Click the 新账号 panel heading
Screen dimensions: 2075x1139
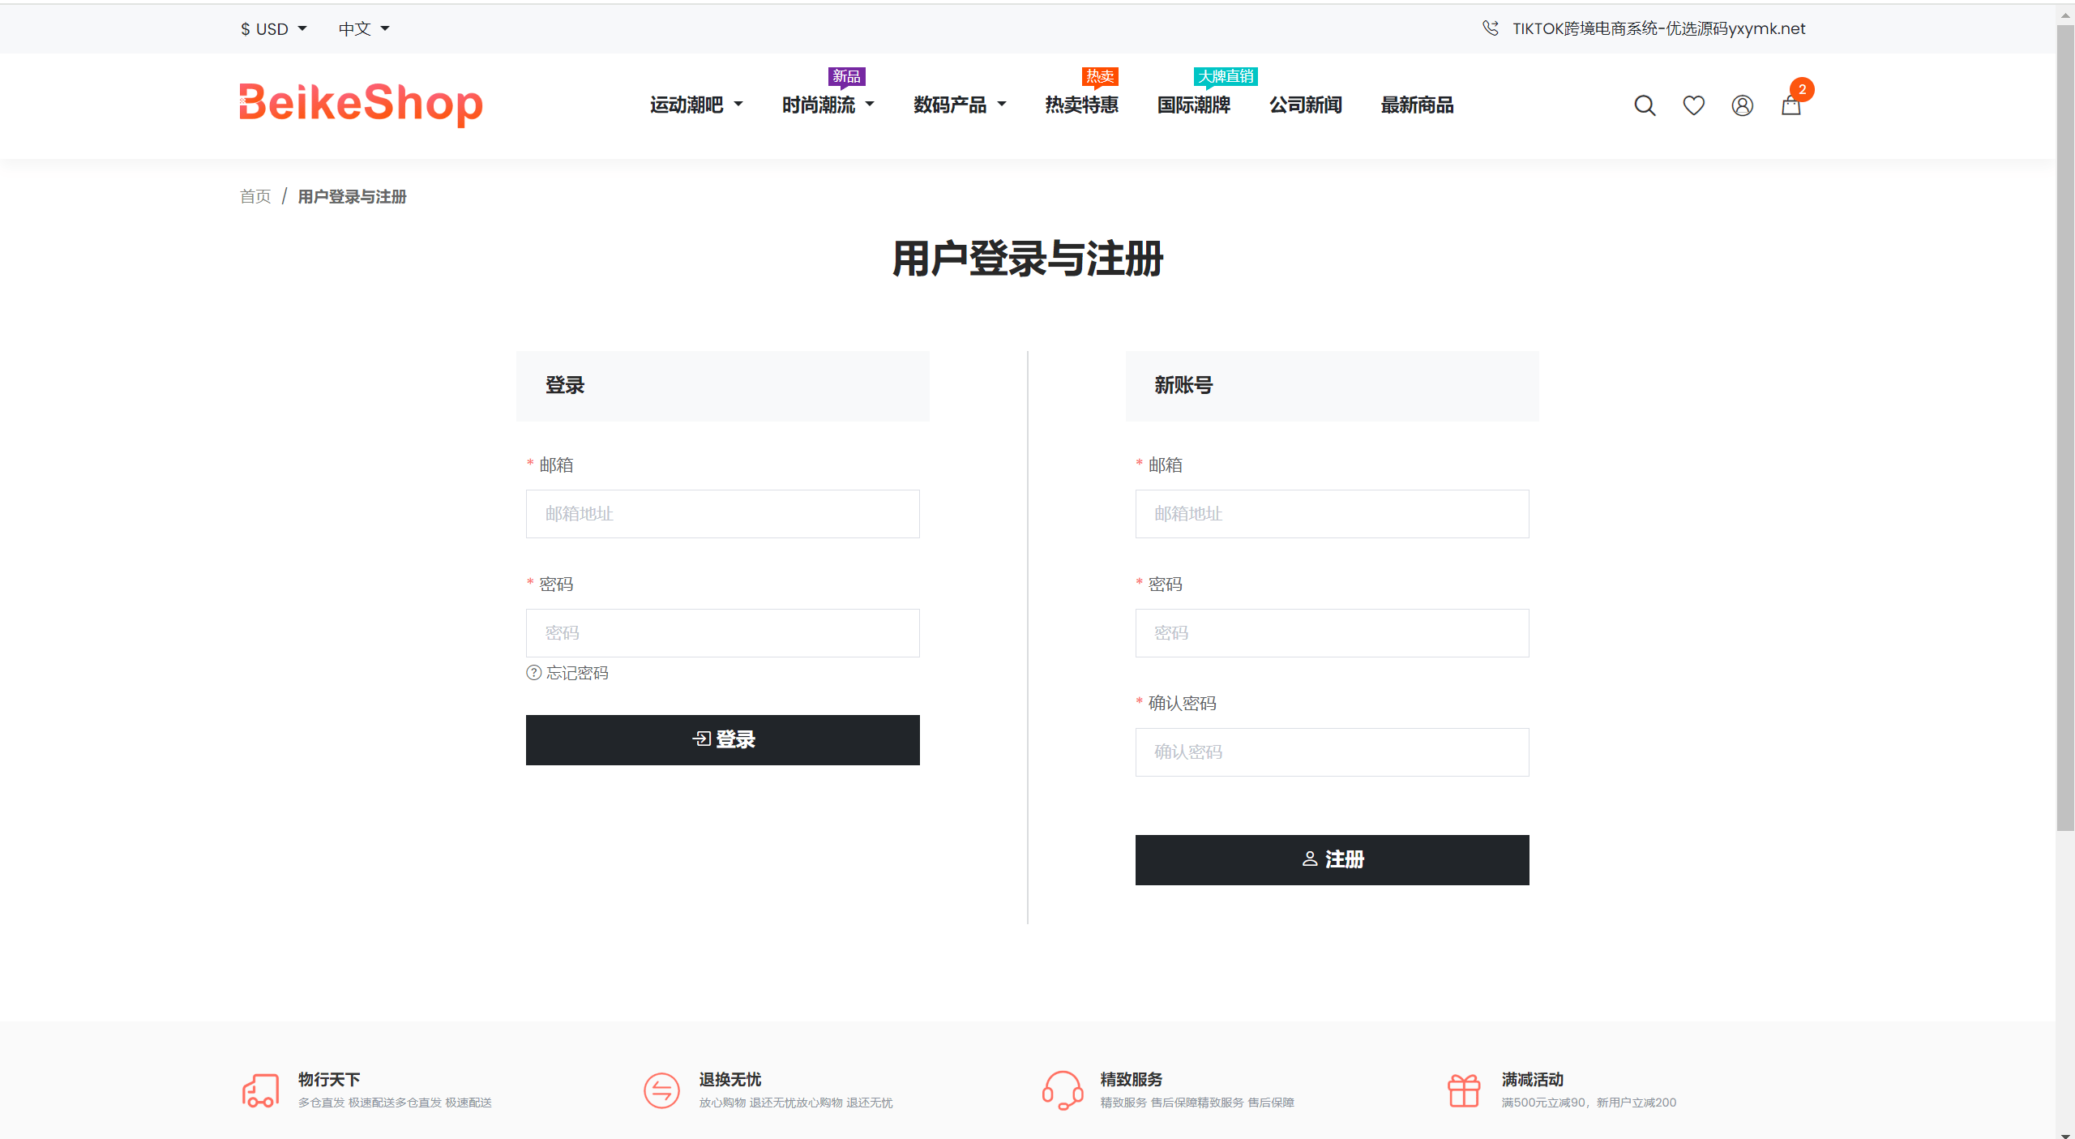pyautogui.click(x=1183, y=386)
